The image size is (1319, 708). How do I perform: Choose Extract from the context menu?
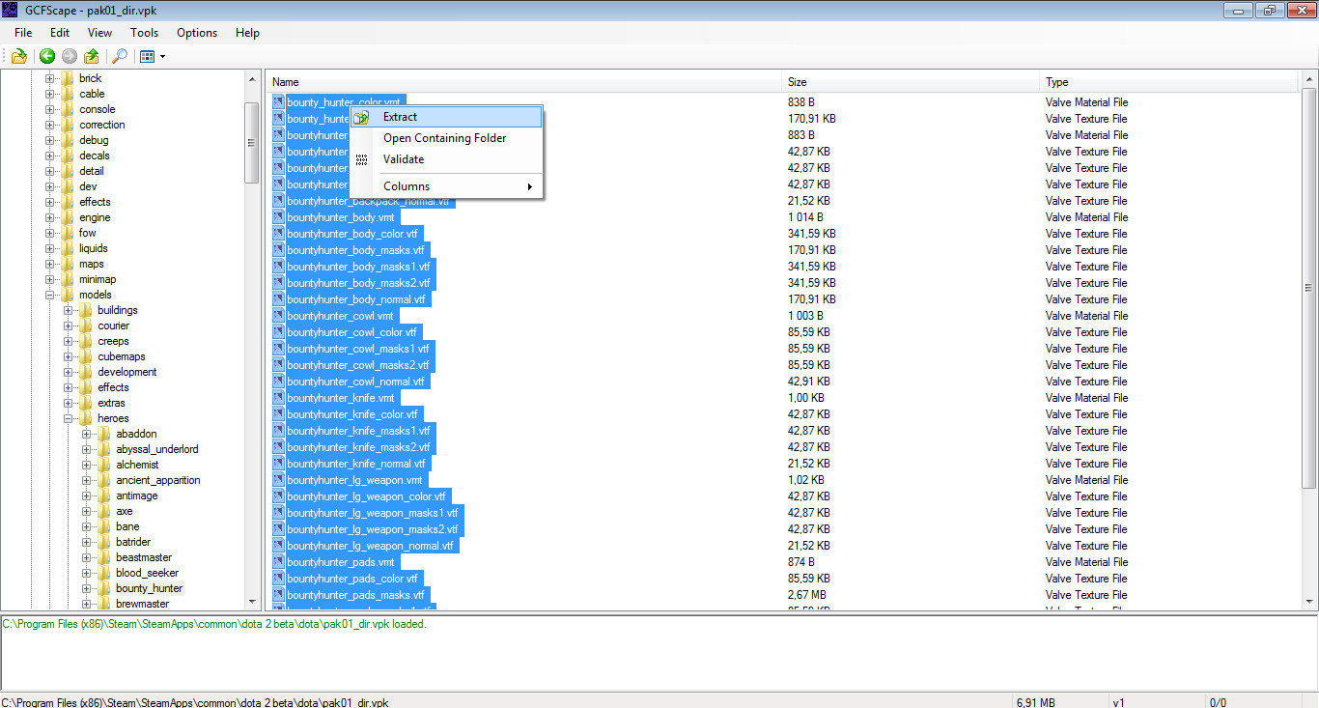point(400,117)
